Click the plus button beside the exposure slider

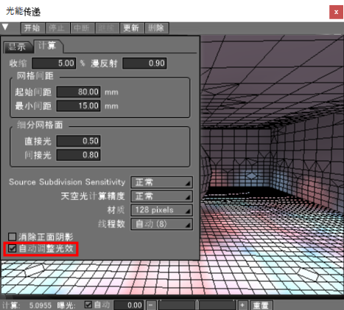point(242,306)
